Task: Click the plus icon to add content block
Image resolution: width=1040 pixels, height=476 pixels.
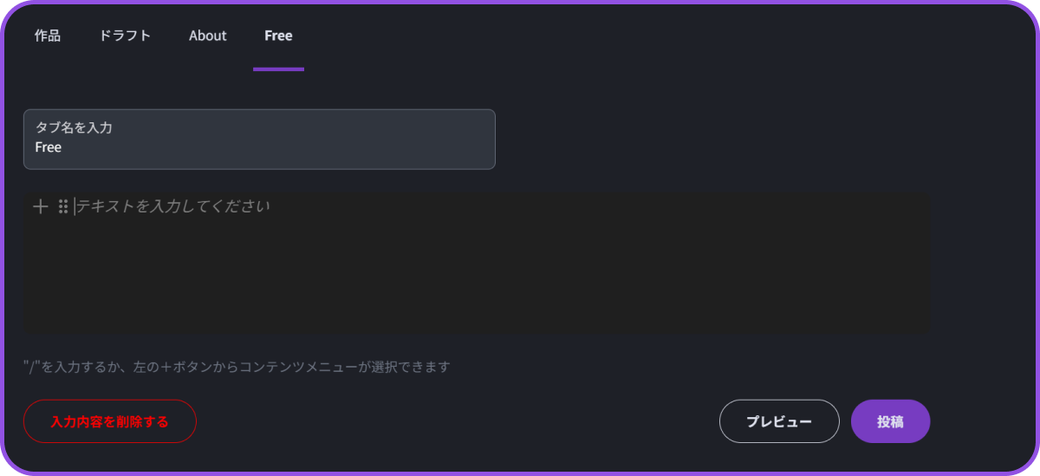Action: [40, 206]
